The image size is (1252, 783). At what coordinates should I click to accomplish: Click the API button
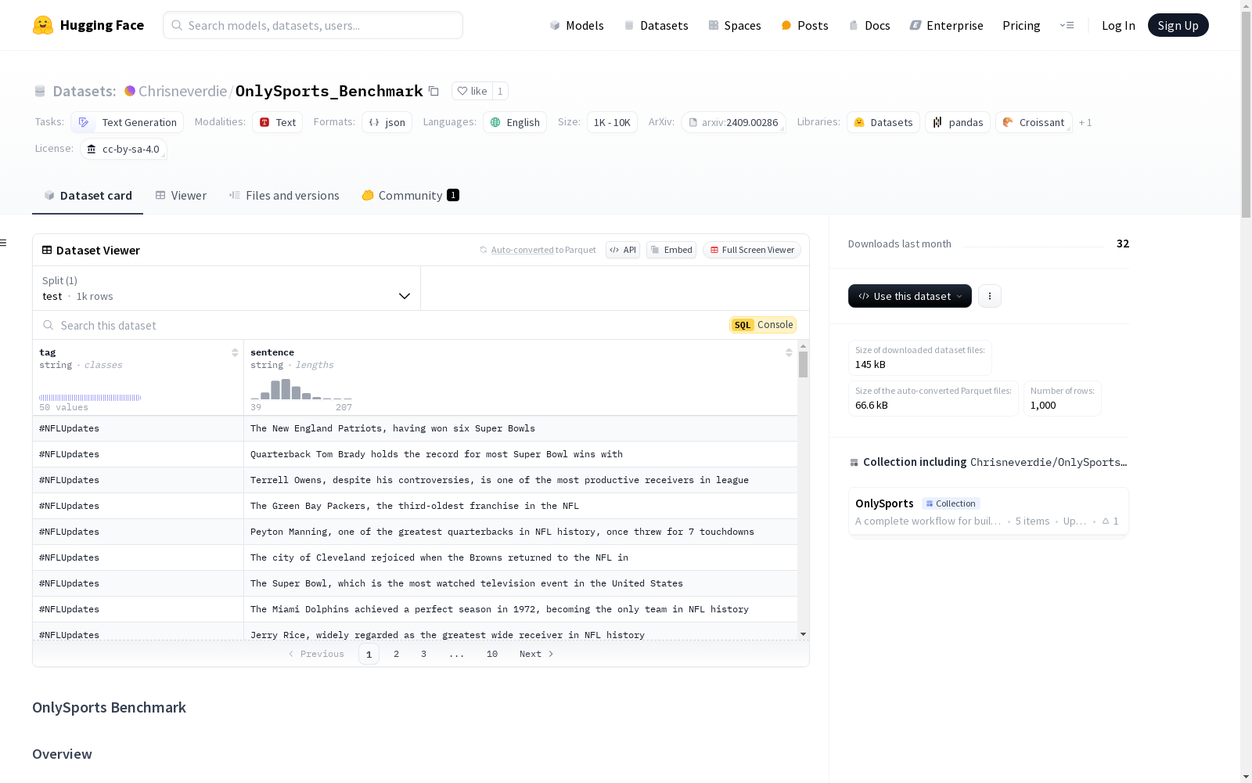[x=623, y=250]
